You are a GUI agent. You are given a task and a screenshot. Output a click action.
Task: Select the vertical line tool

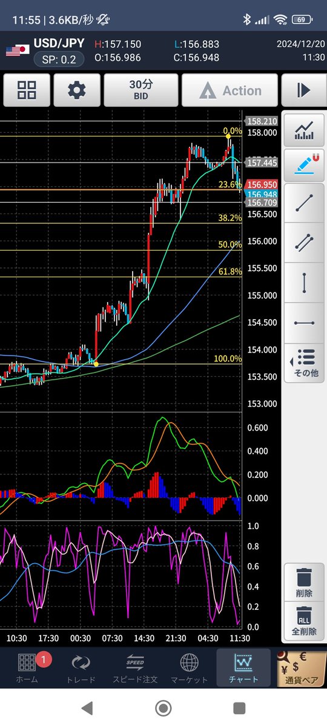(x=304, y=283)
